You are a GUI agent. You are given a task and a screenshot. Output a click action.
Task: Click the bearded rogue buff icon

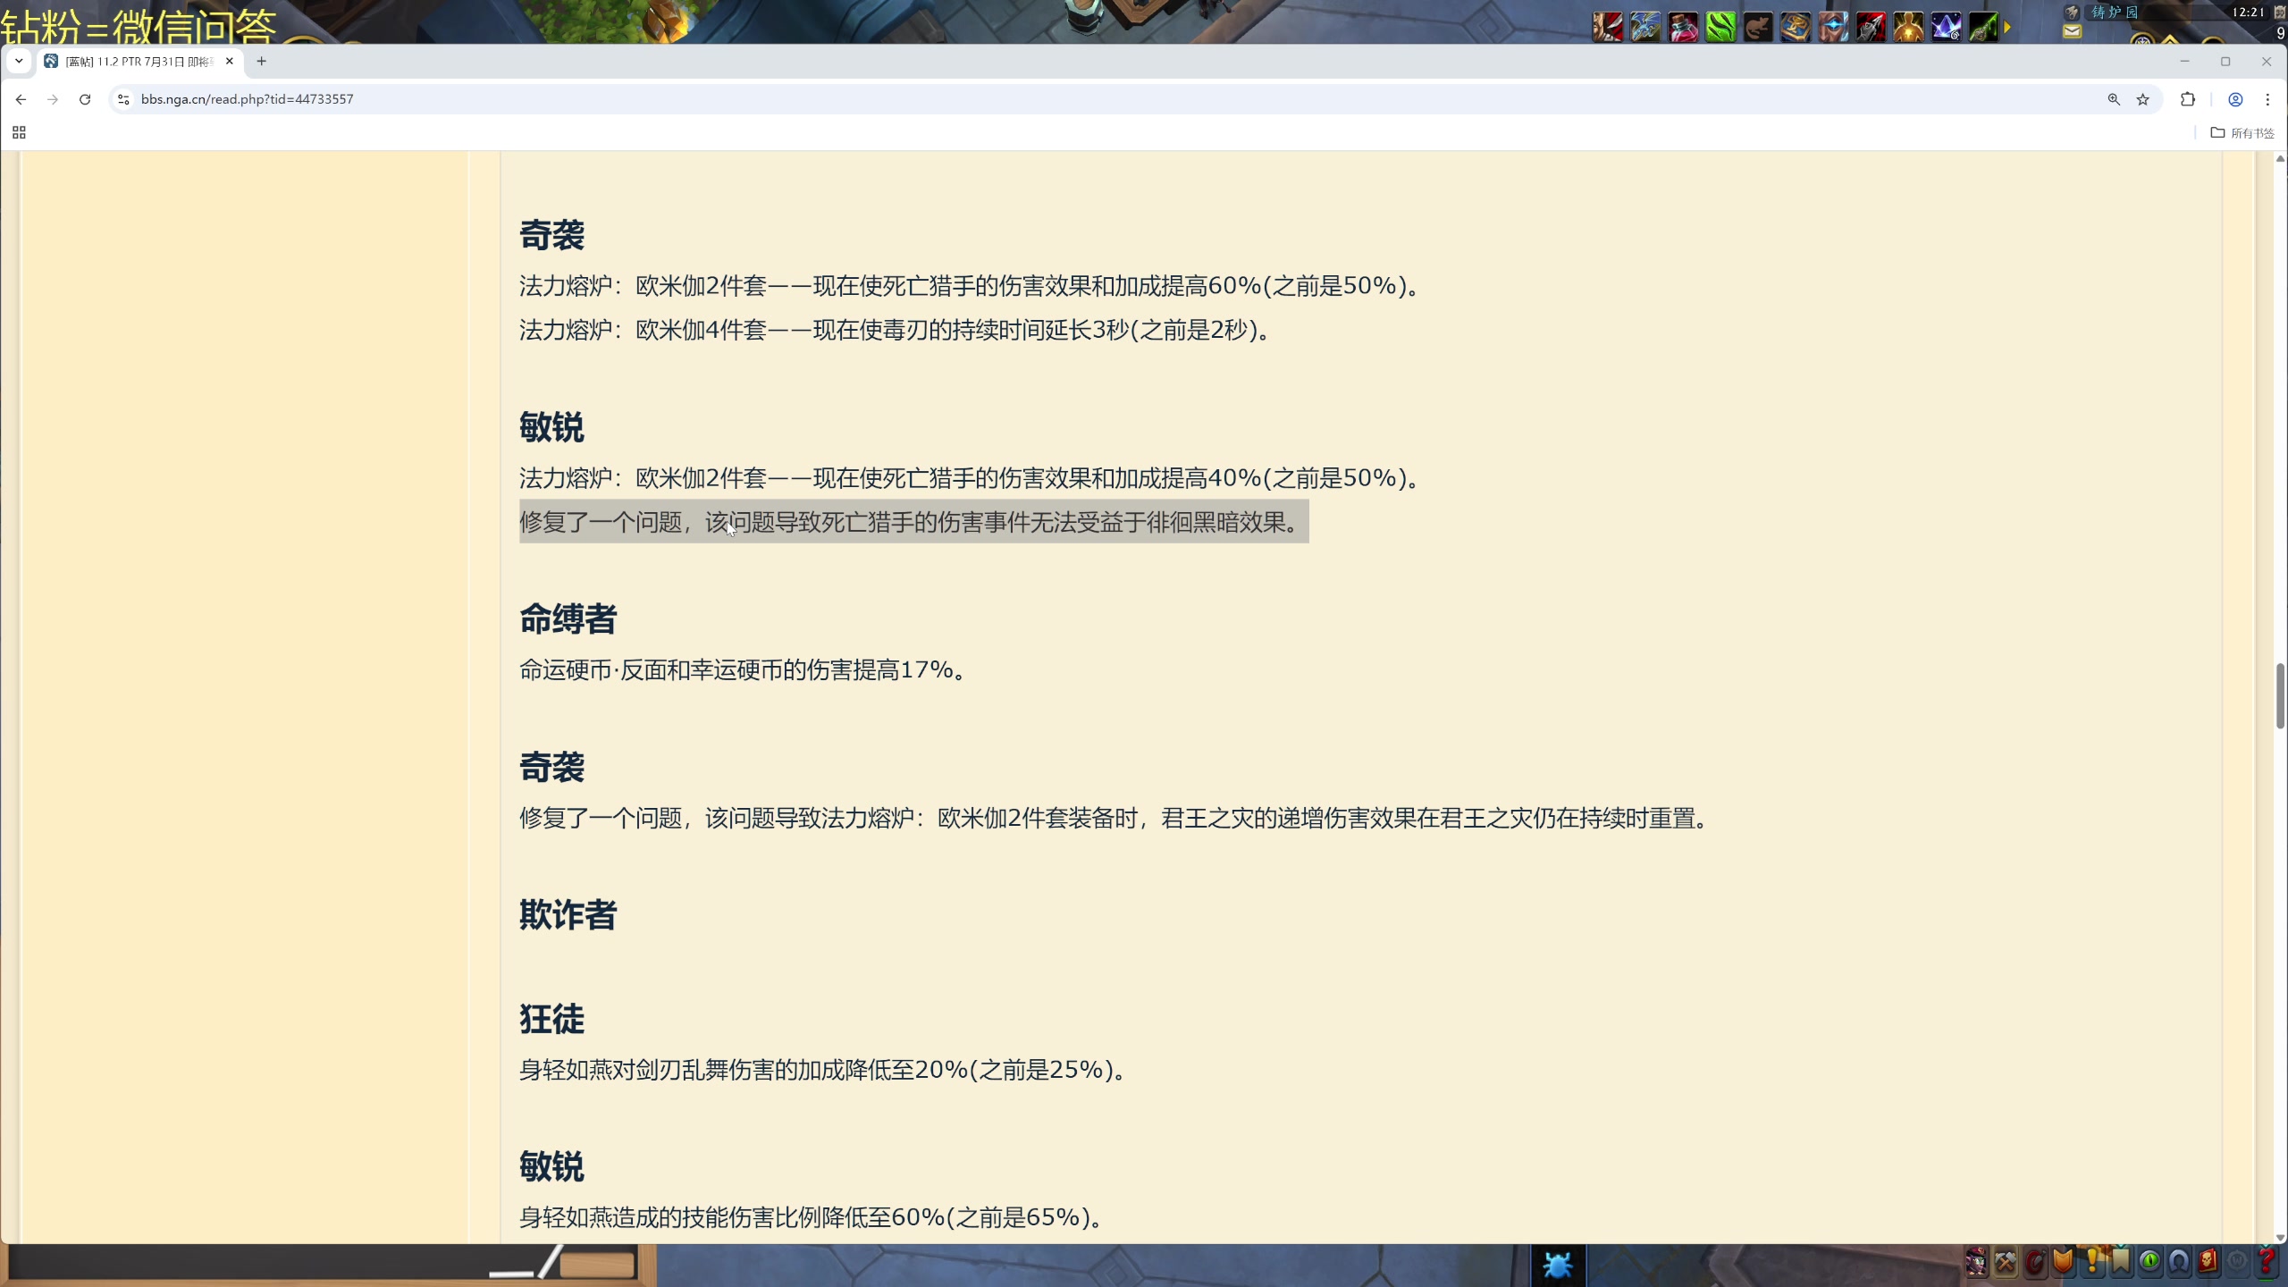1608,27
